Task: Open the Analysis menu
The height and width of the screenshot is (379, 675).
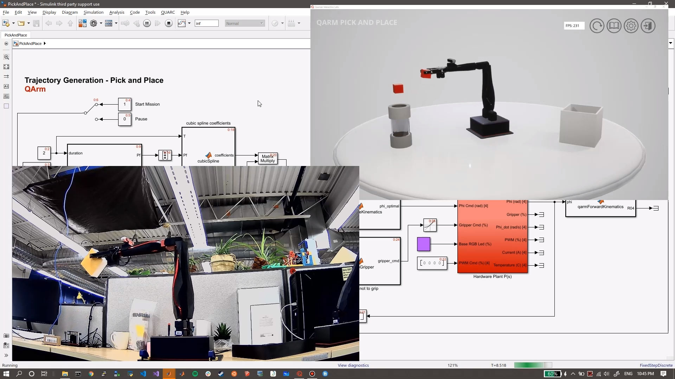Action: pyautogui.click(x=117, y=12)
